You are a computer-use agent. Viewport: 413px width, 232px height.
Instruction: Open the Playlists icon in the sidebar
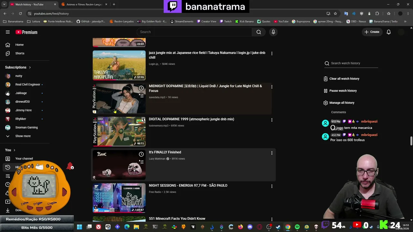(8, 176)
